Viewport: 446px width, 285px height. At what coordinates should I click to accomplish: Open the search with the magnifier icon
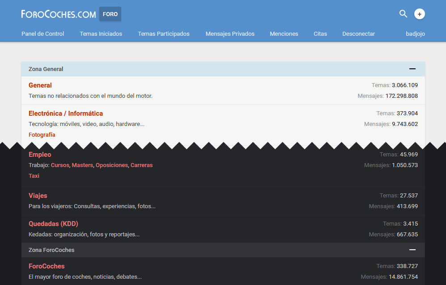403,14
